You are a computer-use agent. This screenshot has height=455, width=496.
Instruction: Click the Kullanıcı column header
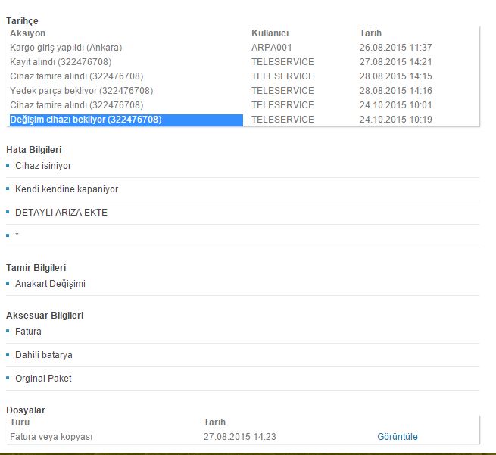(270, 33)
